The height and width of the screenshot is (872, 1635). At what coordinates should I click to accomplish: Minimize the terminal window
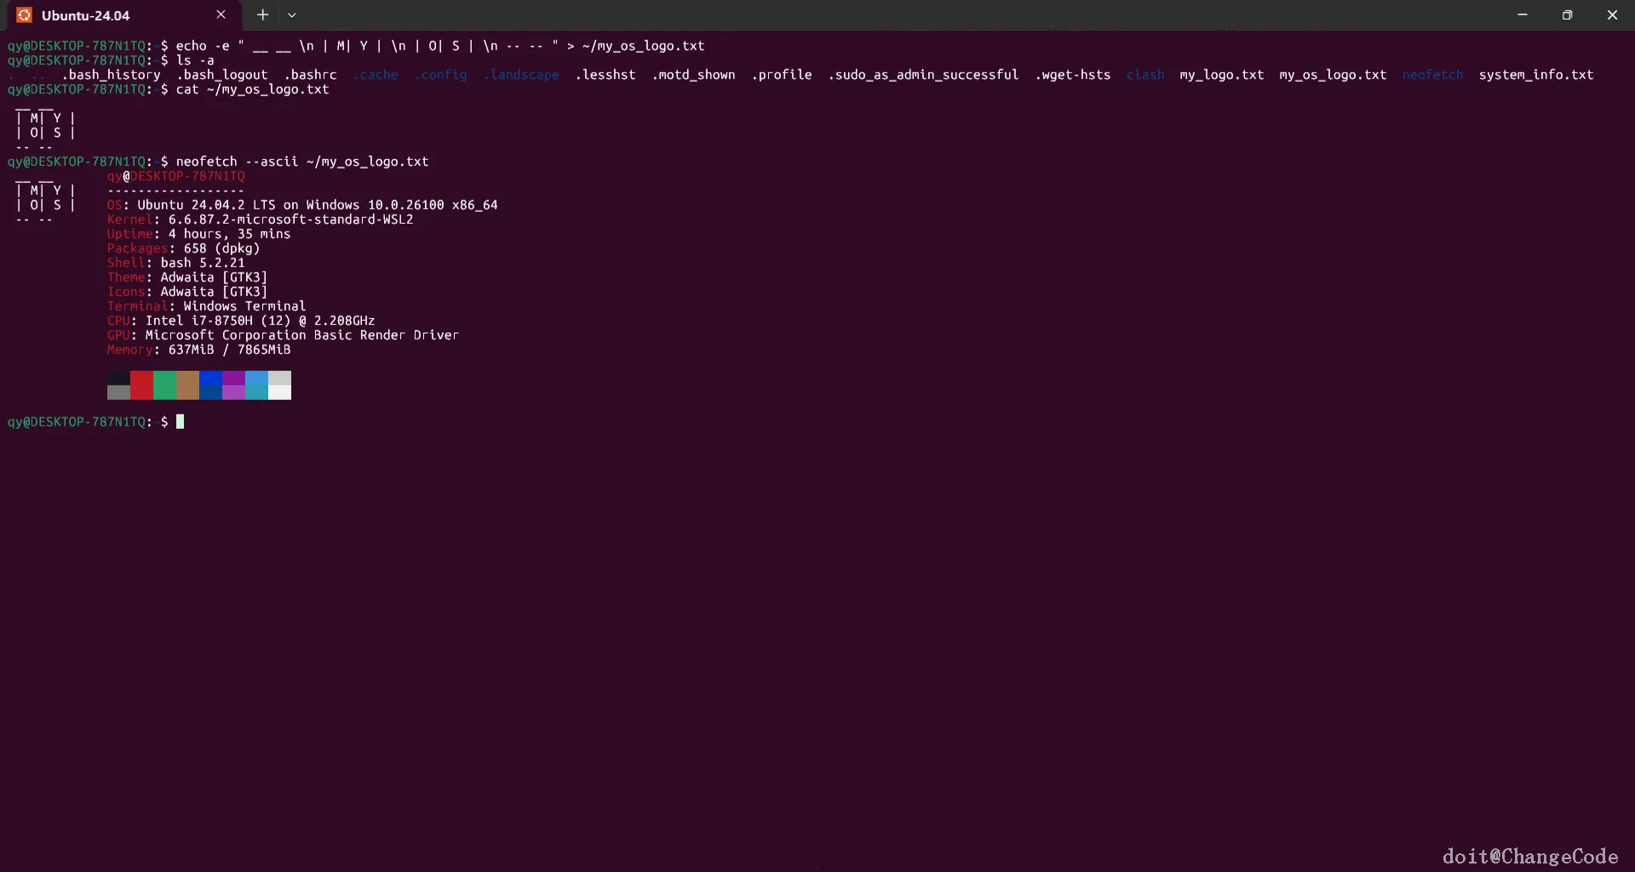(x=1522, y=15)
